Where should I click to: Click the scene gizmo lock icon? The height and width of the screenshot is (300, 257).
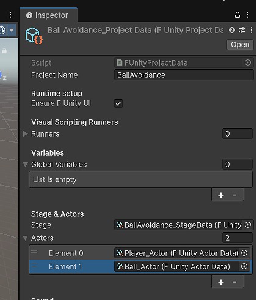[4, 51]
